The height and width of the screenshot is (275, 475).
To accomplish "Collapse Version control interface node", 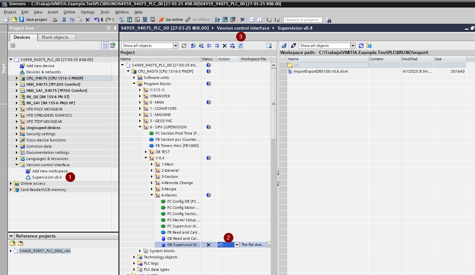I will coord(17,165).
